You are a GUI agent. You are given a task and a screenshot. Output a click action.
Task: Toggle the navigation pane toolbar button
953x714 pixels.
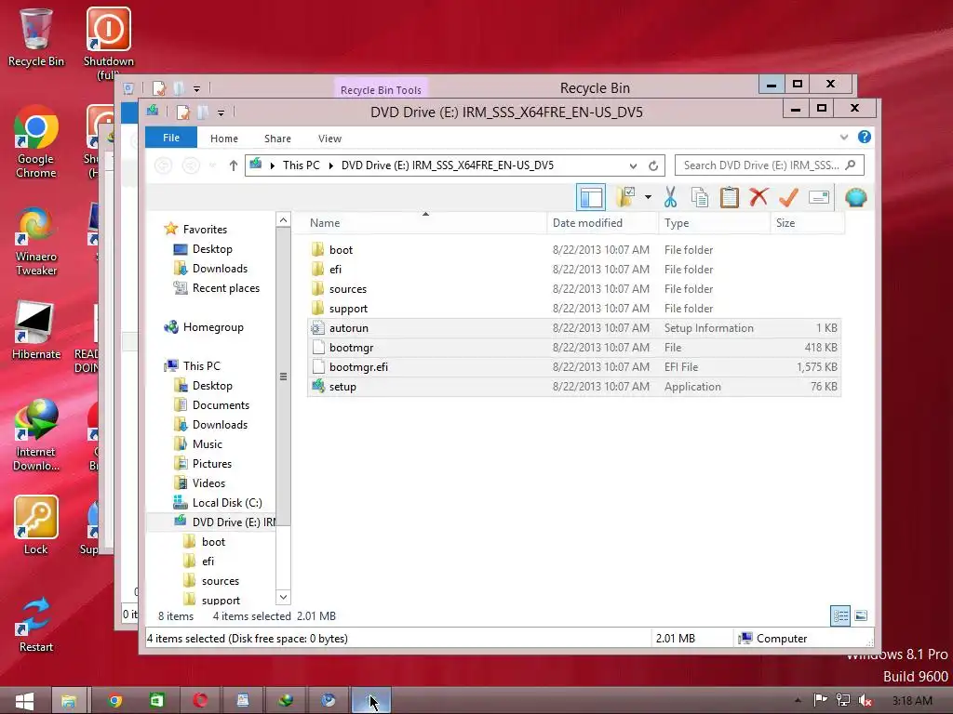[x=591, y=197]
